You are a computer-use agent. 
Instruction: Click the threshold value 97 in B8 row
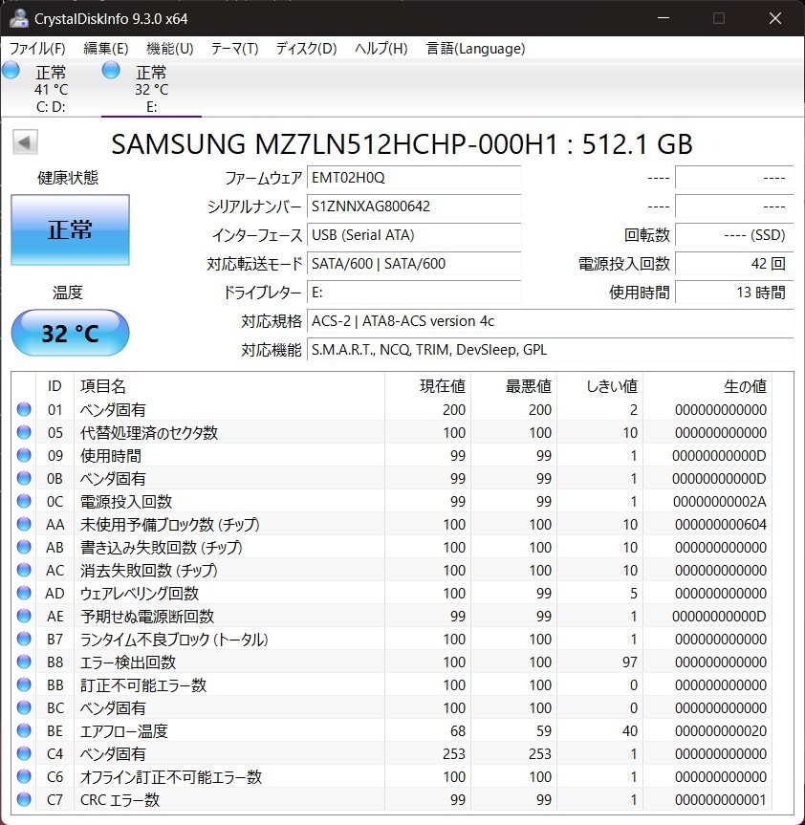(x=630, y=662)
